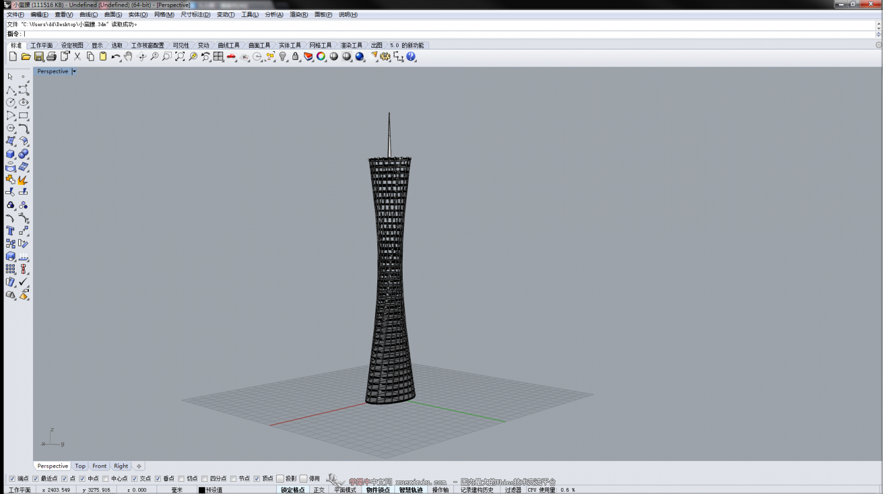Click the light bulb hide icon
This screenshot has width=883, height=494.
point(283,56)
